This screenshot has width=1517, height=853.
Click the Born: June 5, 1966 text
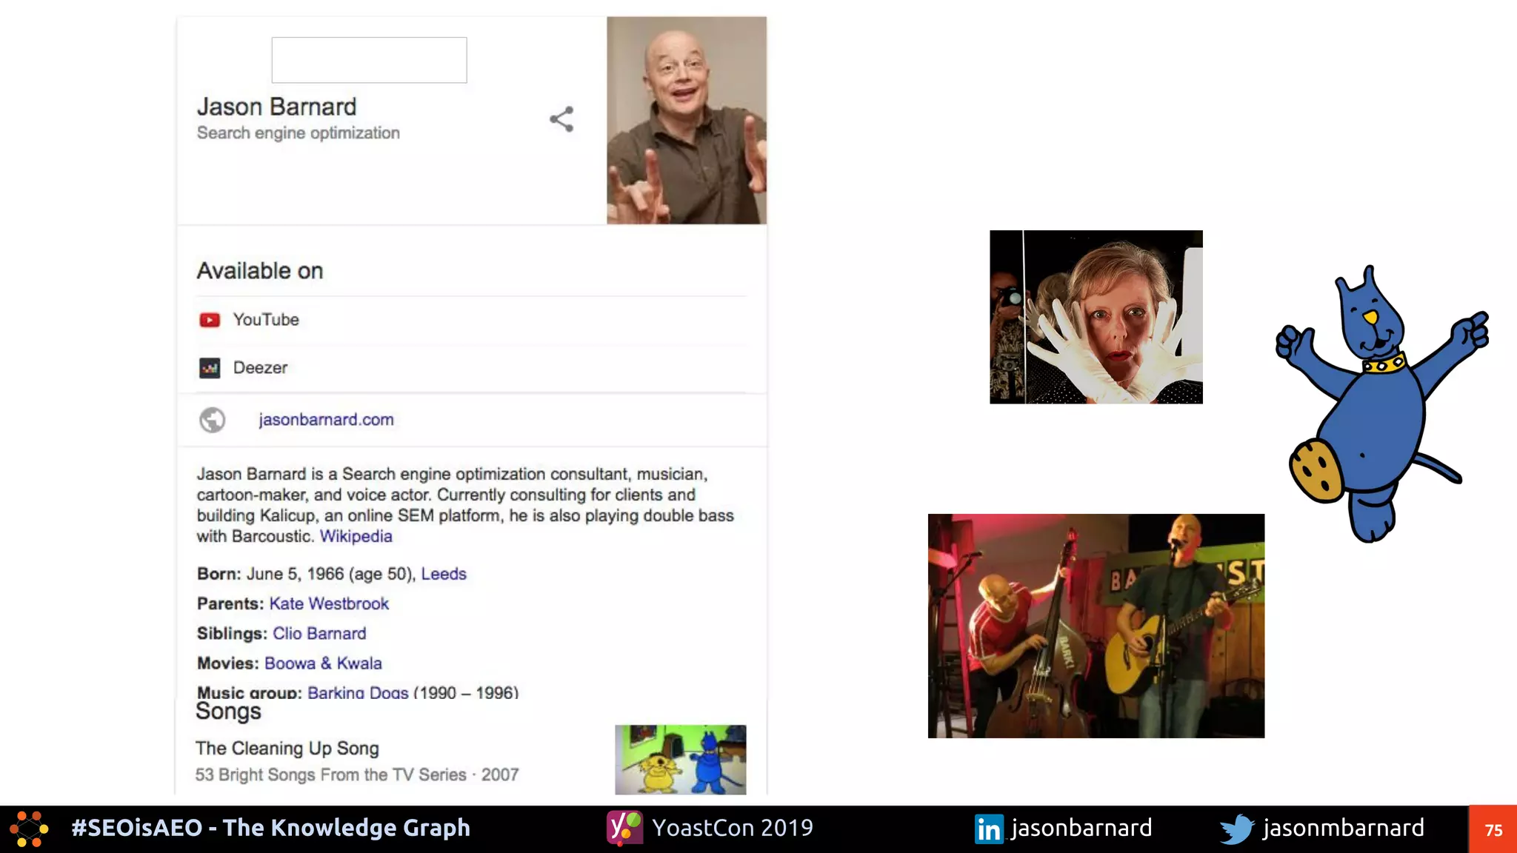pyautogui.click(x=306, y=574)
